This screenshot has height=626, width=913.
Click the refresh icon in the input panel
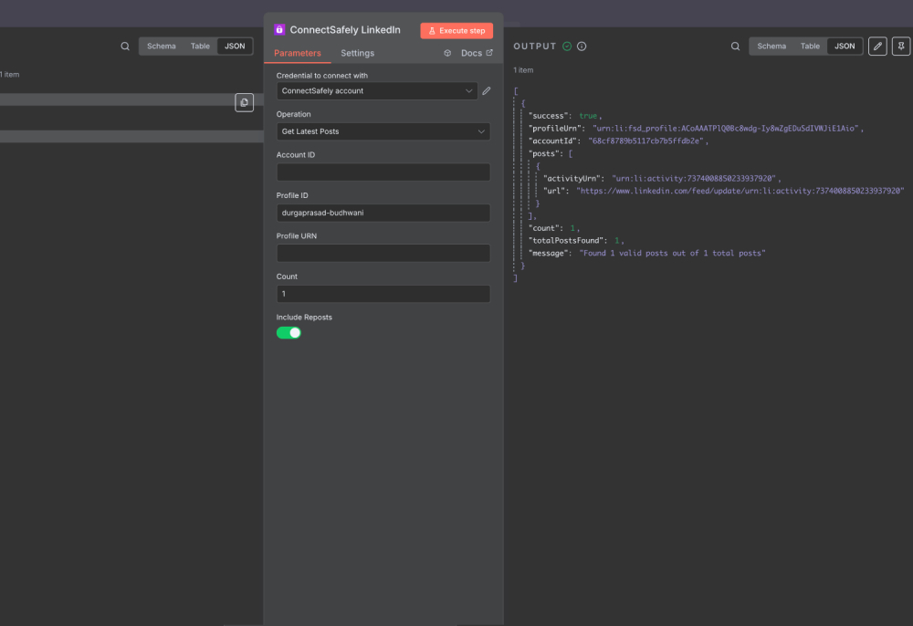[x=244, y=102]
